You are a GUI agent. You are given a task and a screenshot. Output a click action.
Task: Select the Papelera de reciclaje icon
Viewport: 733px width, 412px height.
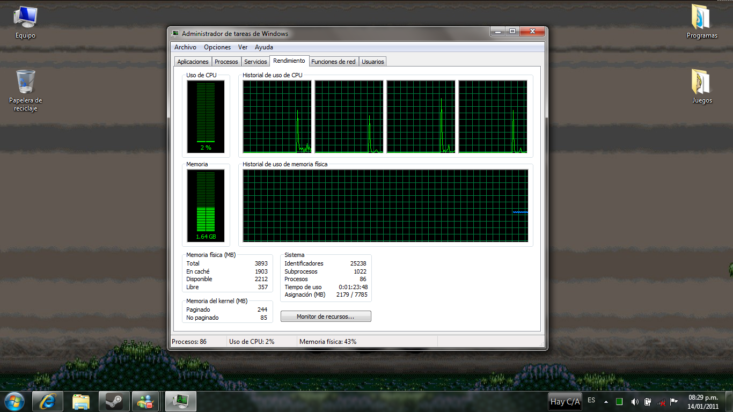(x=25, y=90)
